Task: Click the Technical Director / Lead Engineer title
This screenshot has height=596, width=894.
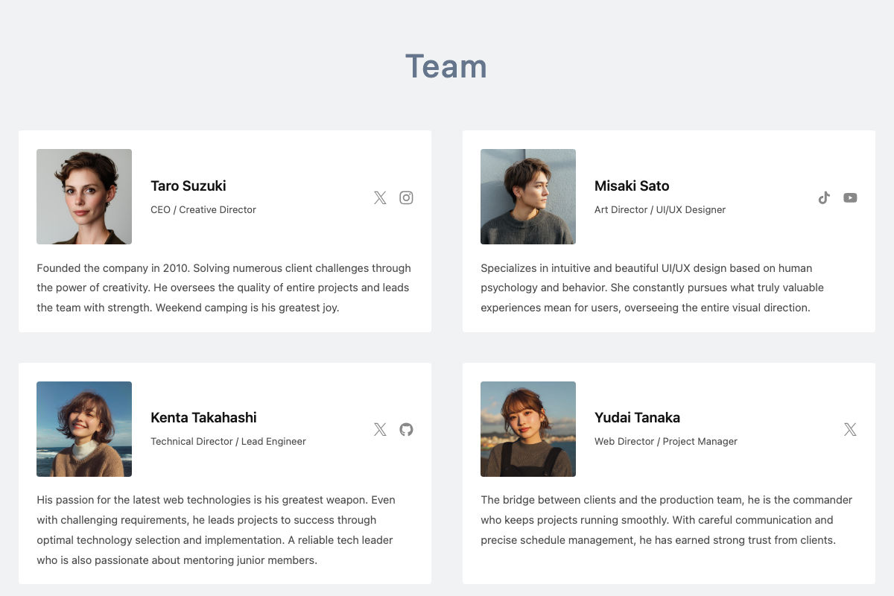Action: click(x=228, y=441)
